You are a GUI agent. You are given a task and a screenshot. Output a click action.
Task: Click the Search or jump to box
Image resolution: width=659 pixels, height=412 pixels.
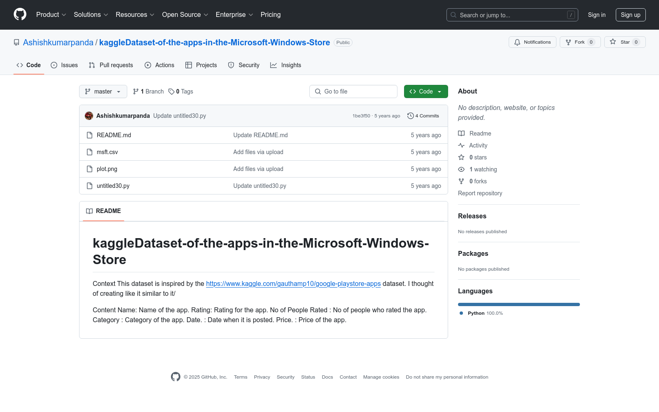point(512,15)
